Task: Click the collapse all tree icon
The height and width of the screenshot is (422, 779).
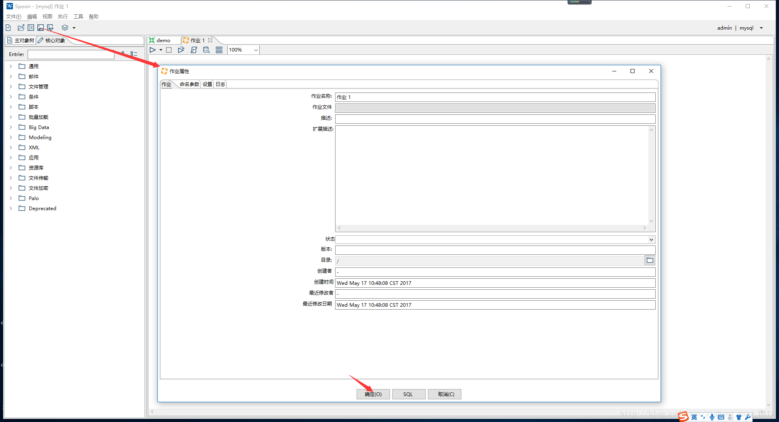Action: tap(134, 54)
